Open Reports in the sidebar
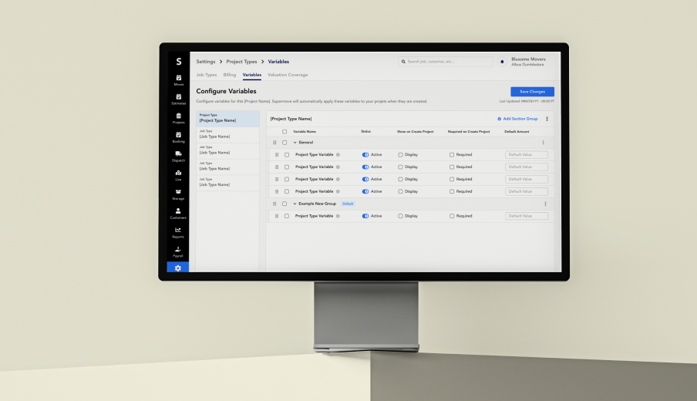The width and height of the screenshot is (697, 401). (178, 233)
